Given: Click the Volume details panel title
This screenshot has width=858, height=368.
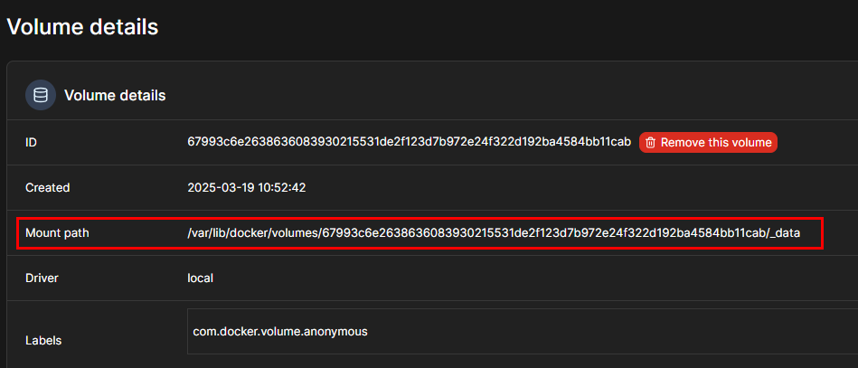Looking at the screenshot, I should pyautogui.click(x=115, y=96).
